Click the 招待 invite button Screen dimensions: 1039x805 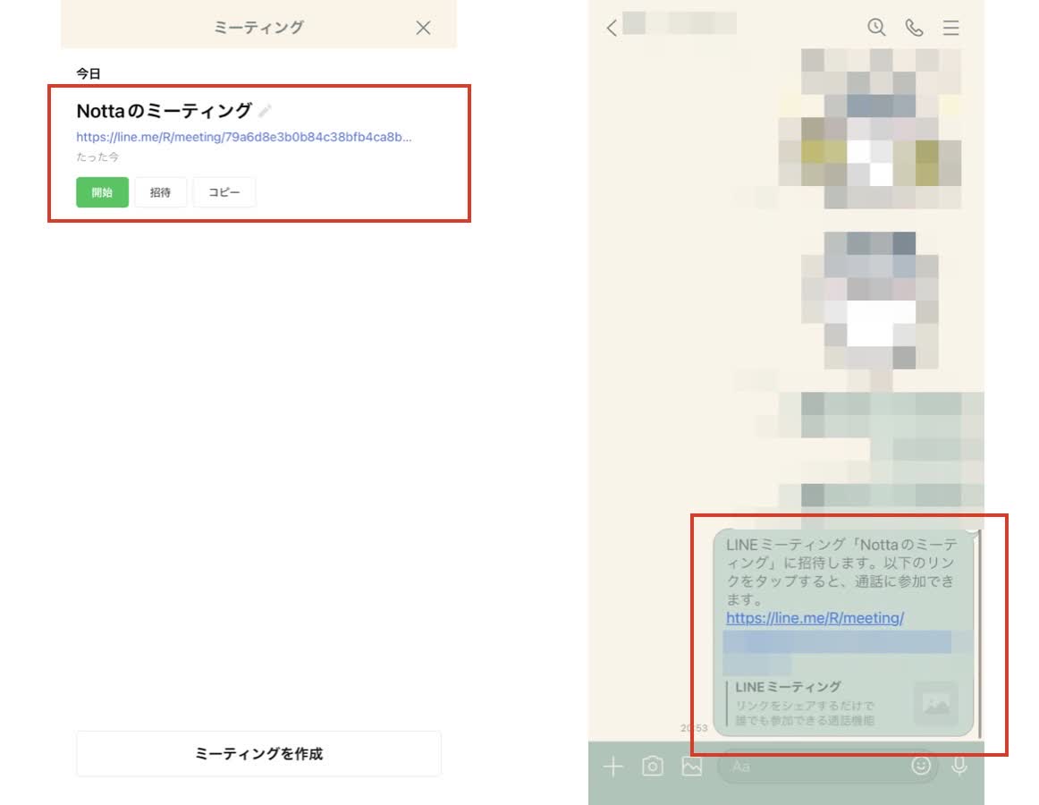[160, 192]
